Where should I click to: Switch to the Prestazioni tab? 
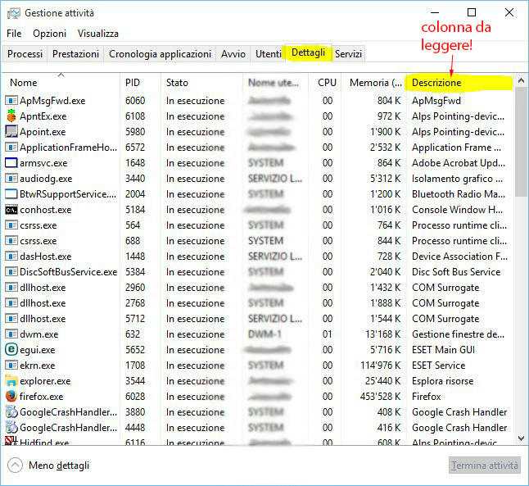(x=75, y=54)
